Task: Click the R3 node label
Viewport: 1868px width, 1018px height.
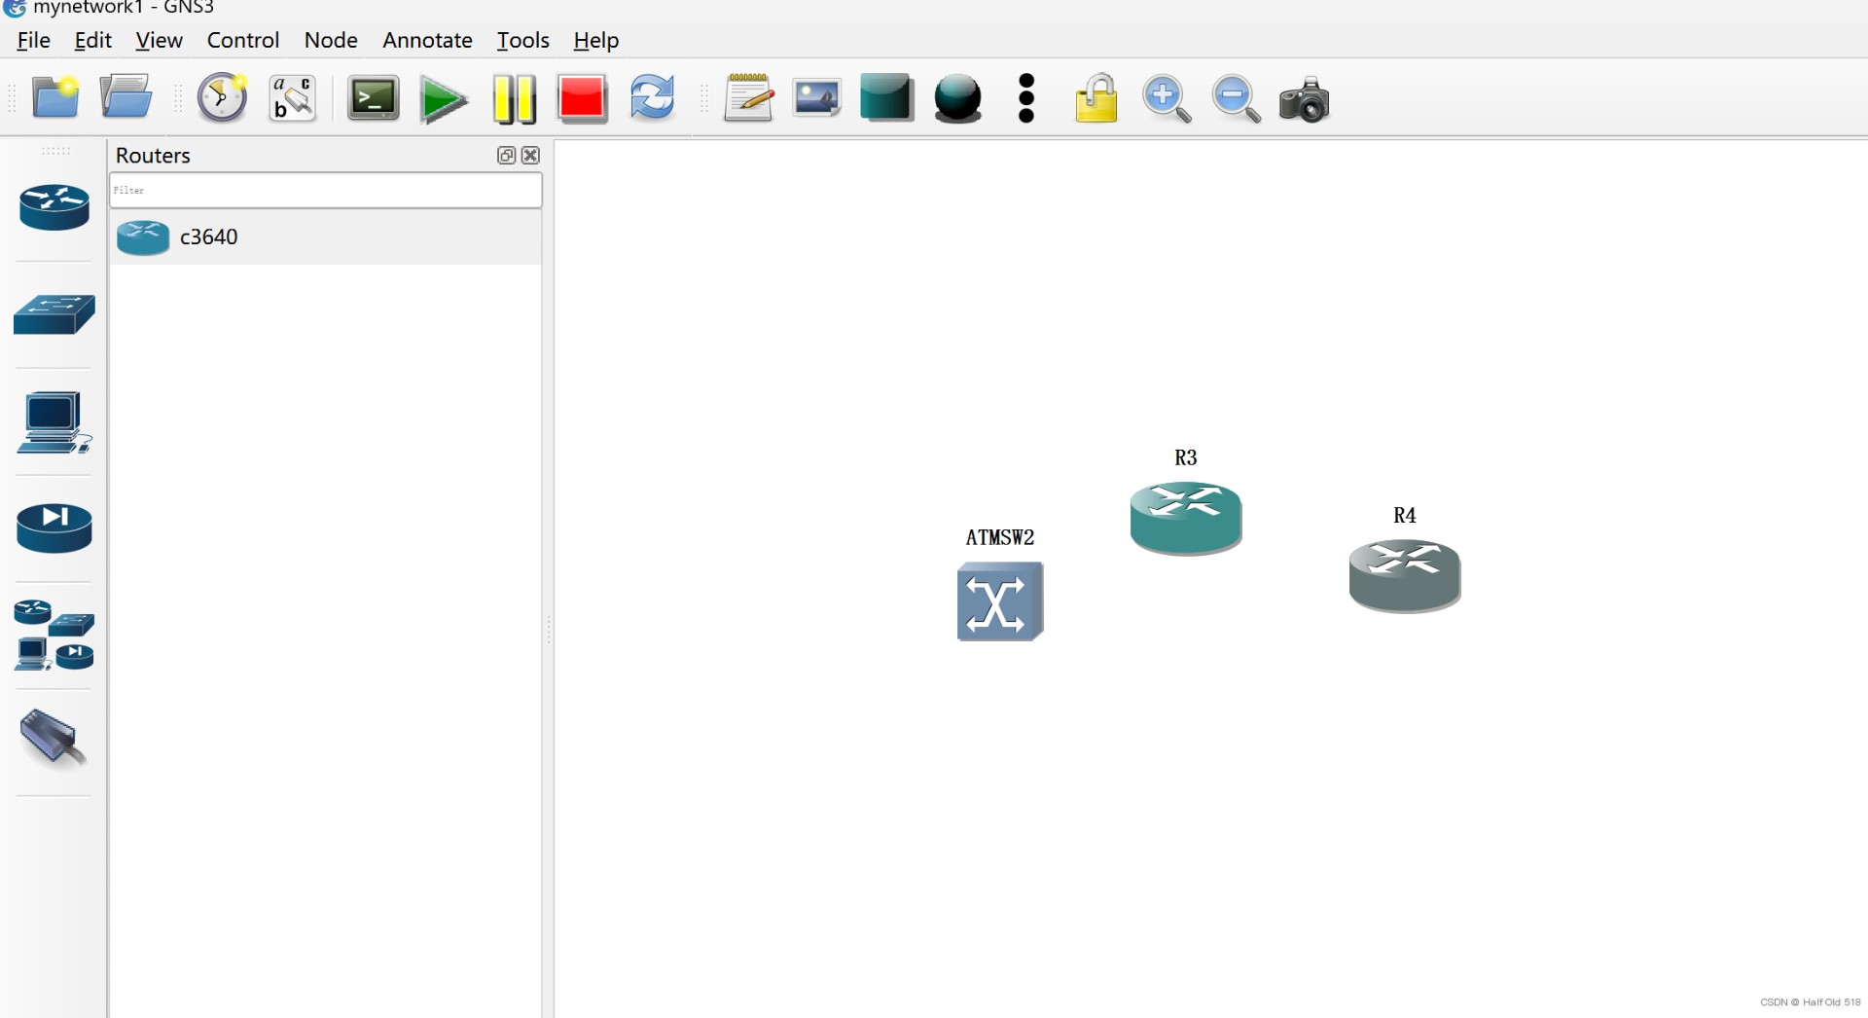Action: pyautogui.click(x=1186, y=457)
